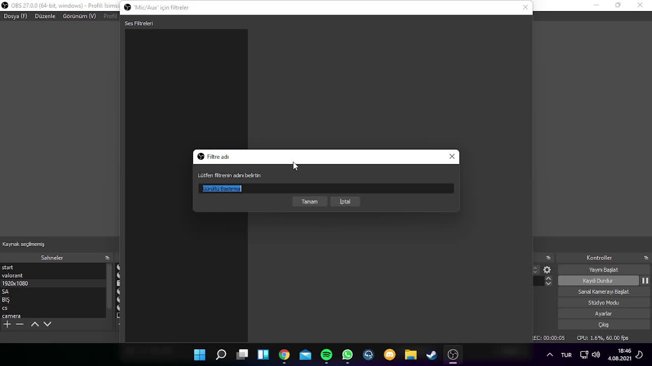Toggle system volume icon in tray
Screen dimensions: 652x366
(x=595, y=354)
